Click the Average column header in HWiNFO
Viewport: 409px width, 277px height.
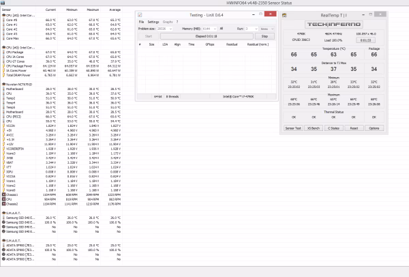(115, 10)
